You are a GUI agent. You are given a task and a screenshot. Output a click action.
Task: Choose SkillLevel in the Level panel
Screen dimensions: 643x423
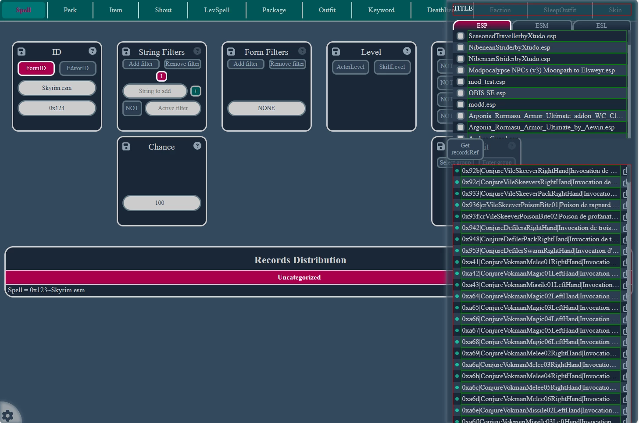click(392, 67)
